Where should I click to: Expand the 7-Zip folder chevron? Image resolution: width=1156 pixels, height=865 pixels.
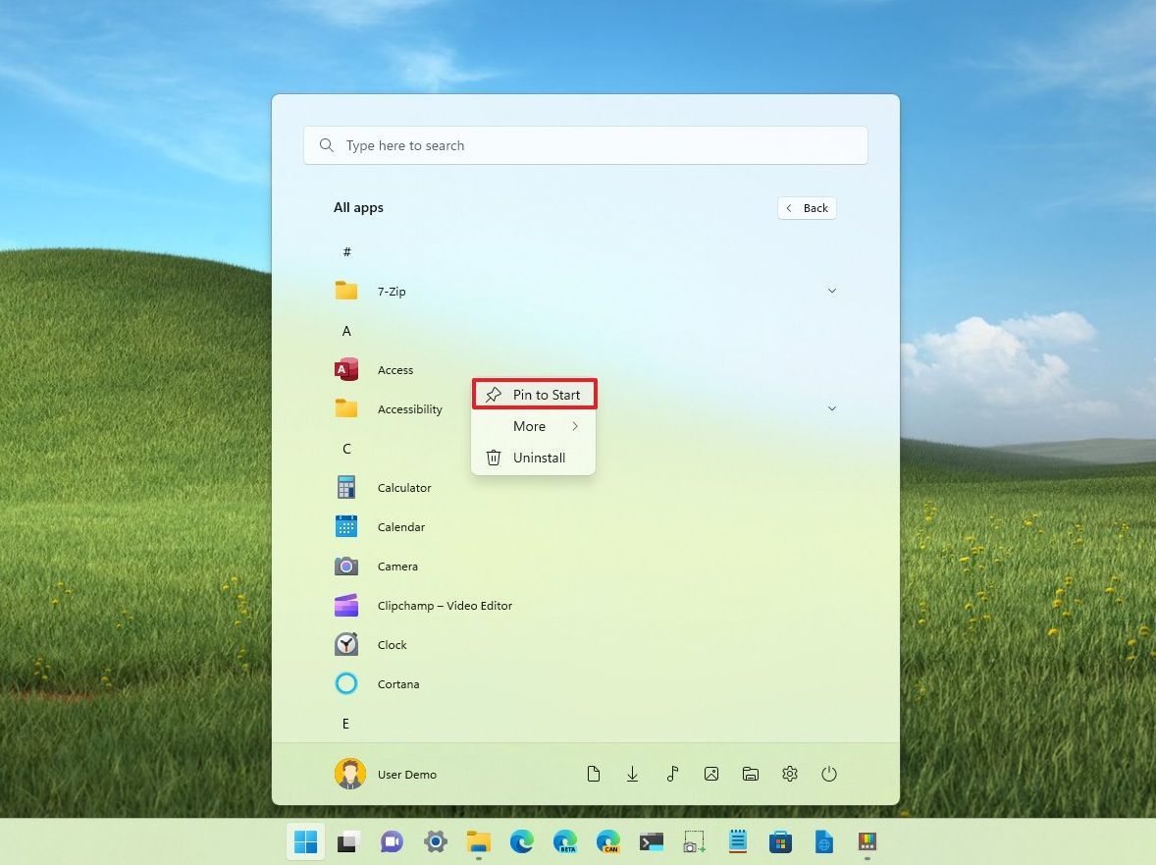[x=832, y=291]
